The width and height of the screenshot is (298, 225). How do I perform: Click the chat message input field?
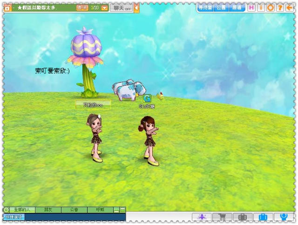[75, 217]
